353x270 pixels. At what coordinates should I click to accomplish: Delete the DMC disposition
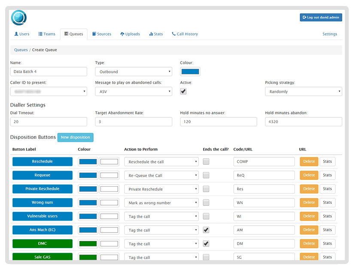click(309, 244)
